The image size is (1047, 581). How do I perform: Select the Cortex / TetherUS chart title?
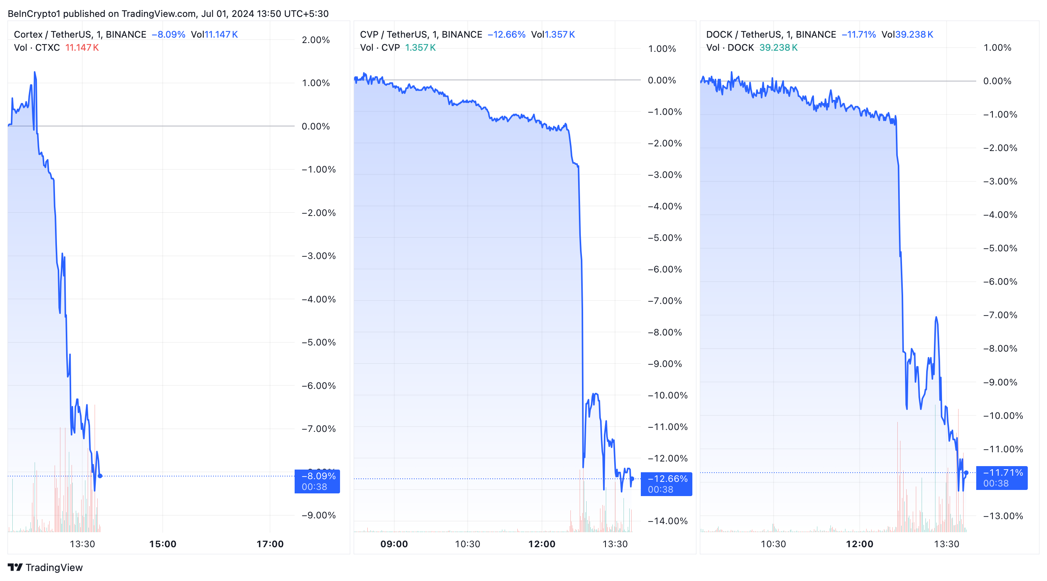tap(80, 35)
